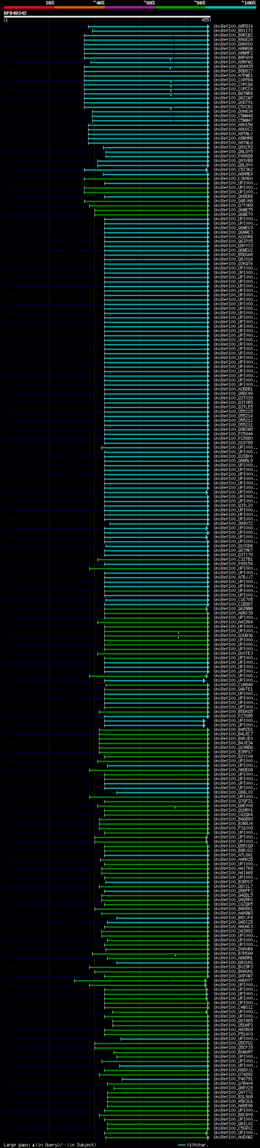Click the purple ~60% identity color band
Screen dimensions: 260x1148
point(130,7)
